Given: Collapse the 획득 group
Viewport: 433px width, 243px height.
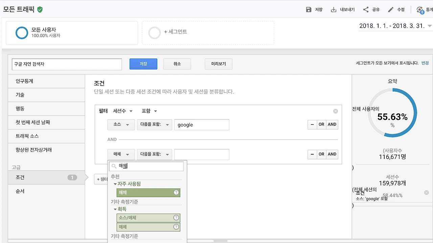Looking at the screenshot, I should click(x=115, y=209).
